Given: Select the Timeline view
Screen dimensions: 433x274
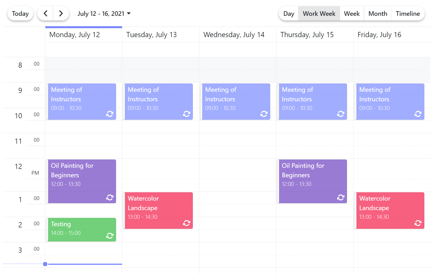Looking at the screenshot, I should pos(408,14).
